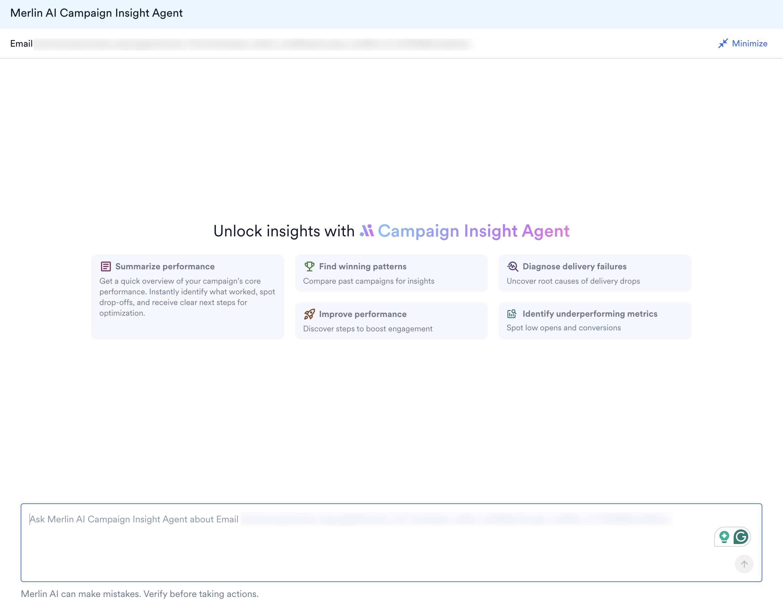The height and width of the screenshot is (614, 783).
Task: Click the Minimize link text
Action: pos(750,43)
